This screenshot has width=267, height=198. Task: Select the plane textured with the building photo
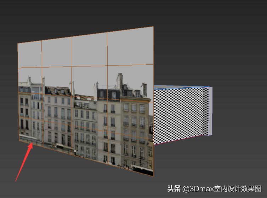(x=85, y=101)
